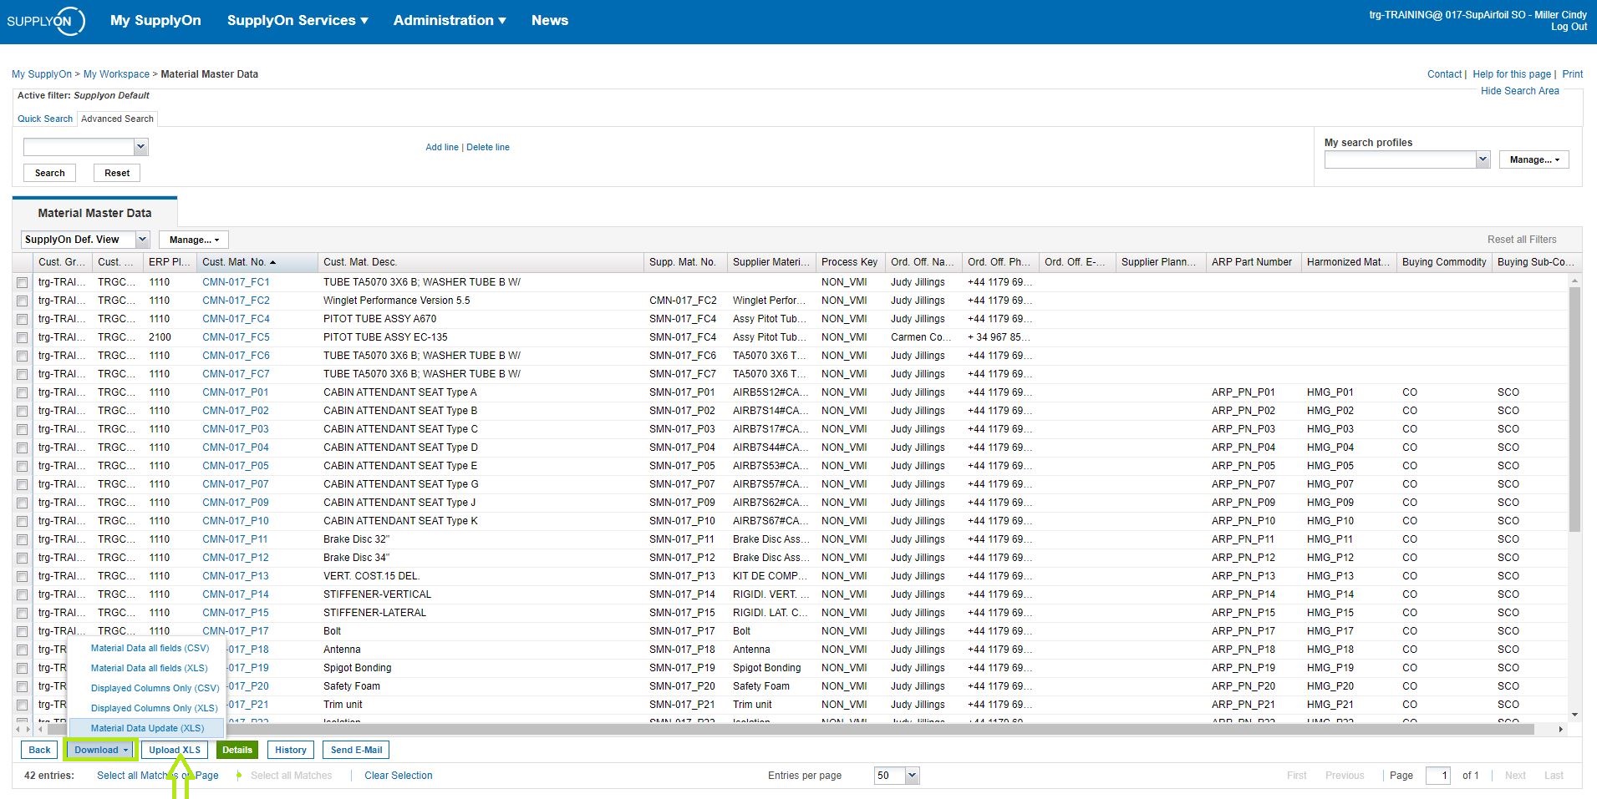Click the ARP Part Number column header
This screenshot has width=1597, height=799.
[1254, 262]
